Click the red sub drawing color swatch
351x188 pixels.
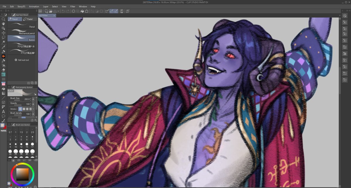click(5, 127)
